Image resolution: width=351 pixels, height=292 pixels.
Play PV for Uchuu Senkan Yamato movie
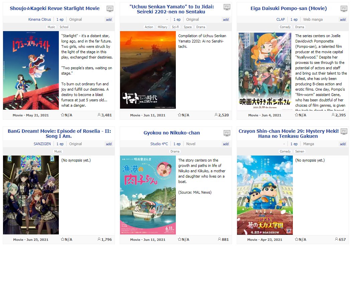tap(227, 7)
